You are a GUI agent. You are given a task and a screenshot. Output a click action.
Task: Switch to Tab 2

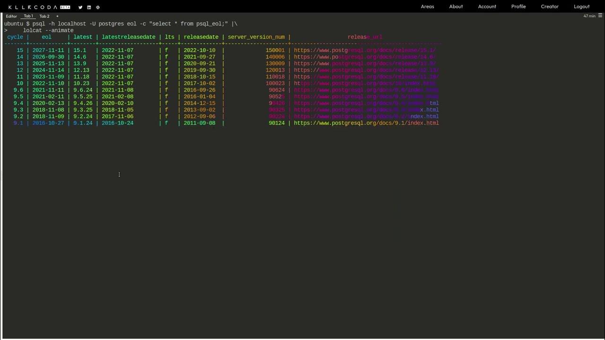click(44, 16)
